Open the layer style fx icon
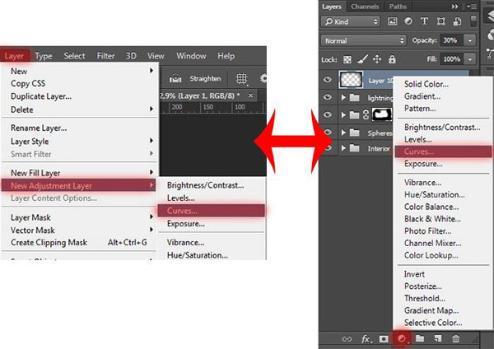The image size is (494, 349). click(x=366, y=339)
